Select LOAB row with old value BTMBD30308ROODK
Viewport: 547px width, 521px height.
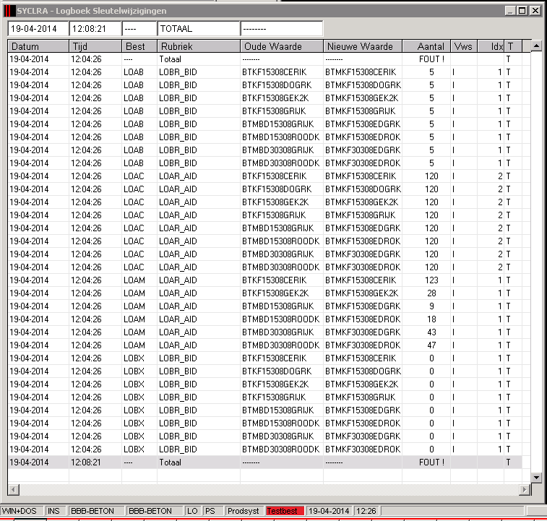(264, 163)
